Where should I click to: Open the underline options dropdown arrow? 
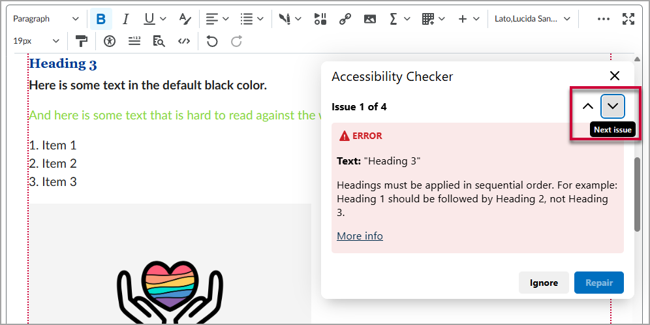pyautogui.click(x=163, y=19)
